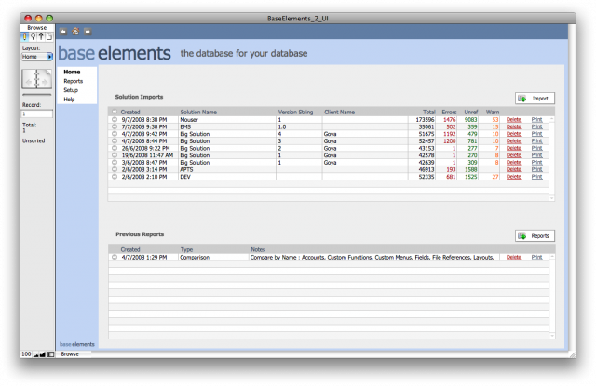Switch to Layout mode icon
596x386 pixels.
41,37
